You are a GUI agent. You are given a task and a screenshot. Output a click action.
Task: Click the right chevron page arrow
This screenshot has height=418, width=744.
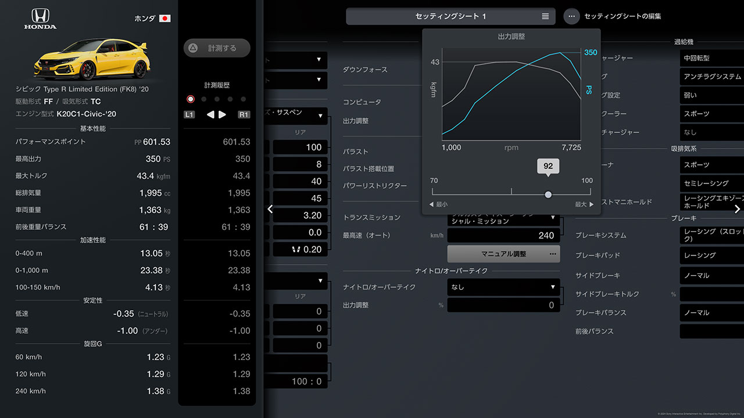[x=737, y=209]
